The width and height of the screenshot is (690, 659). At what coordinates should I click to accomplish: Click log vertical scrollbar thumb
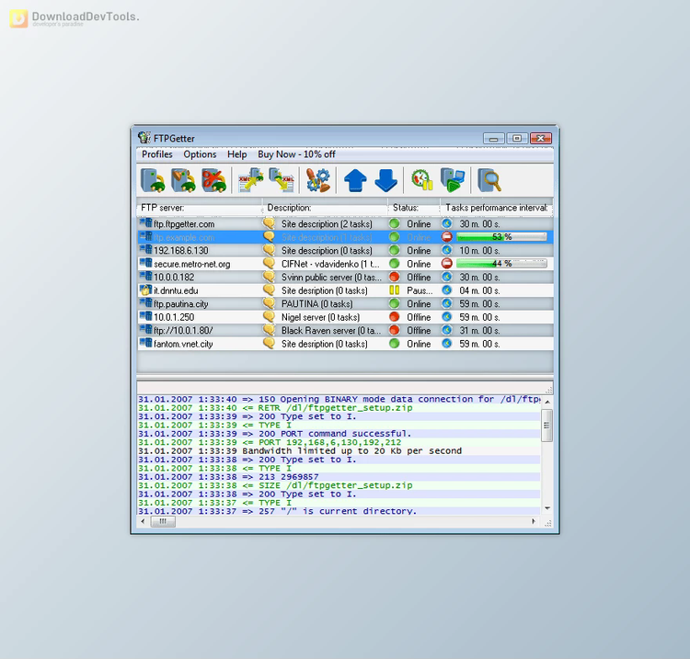(x=546, y=426)
